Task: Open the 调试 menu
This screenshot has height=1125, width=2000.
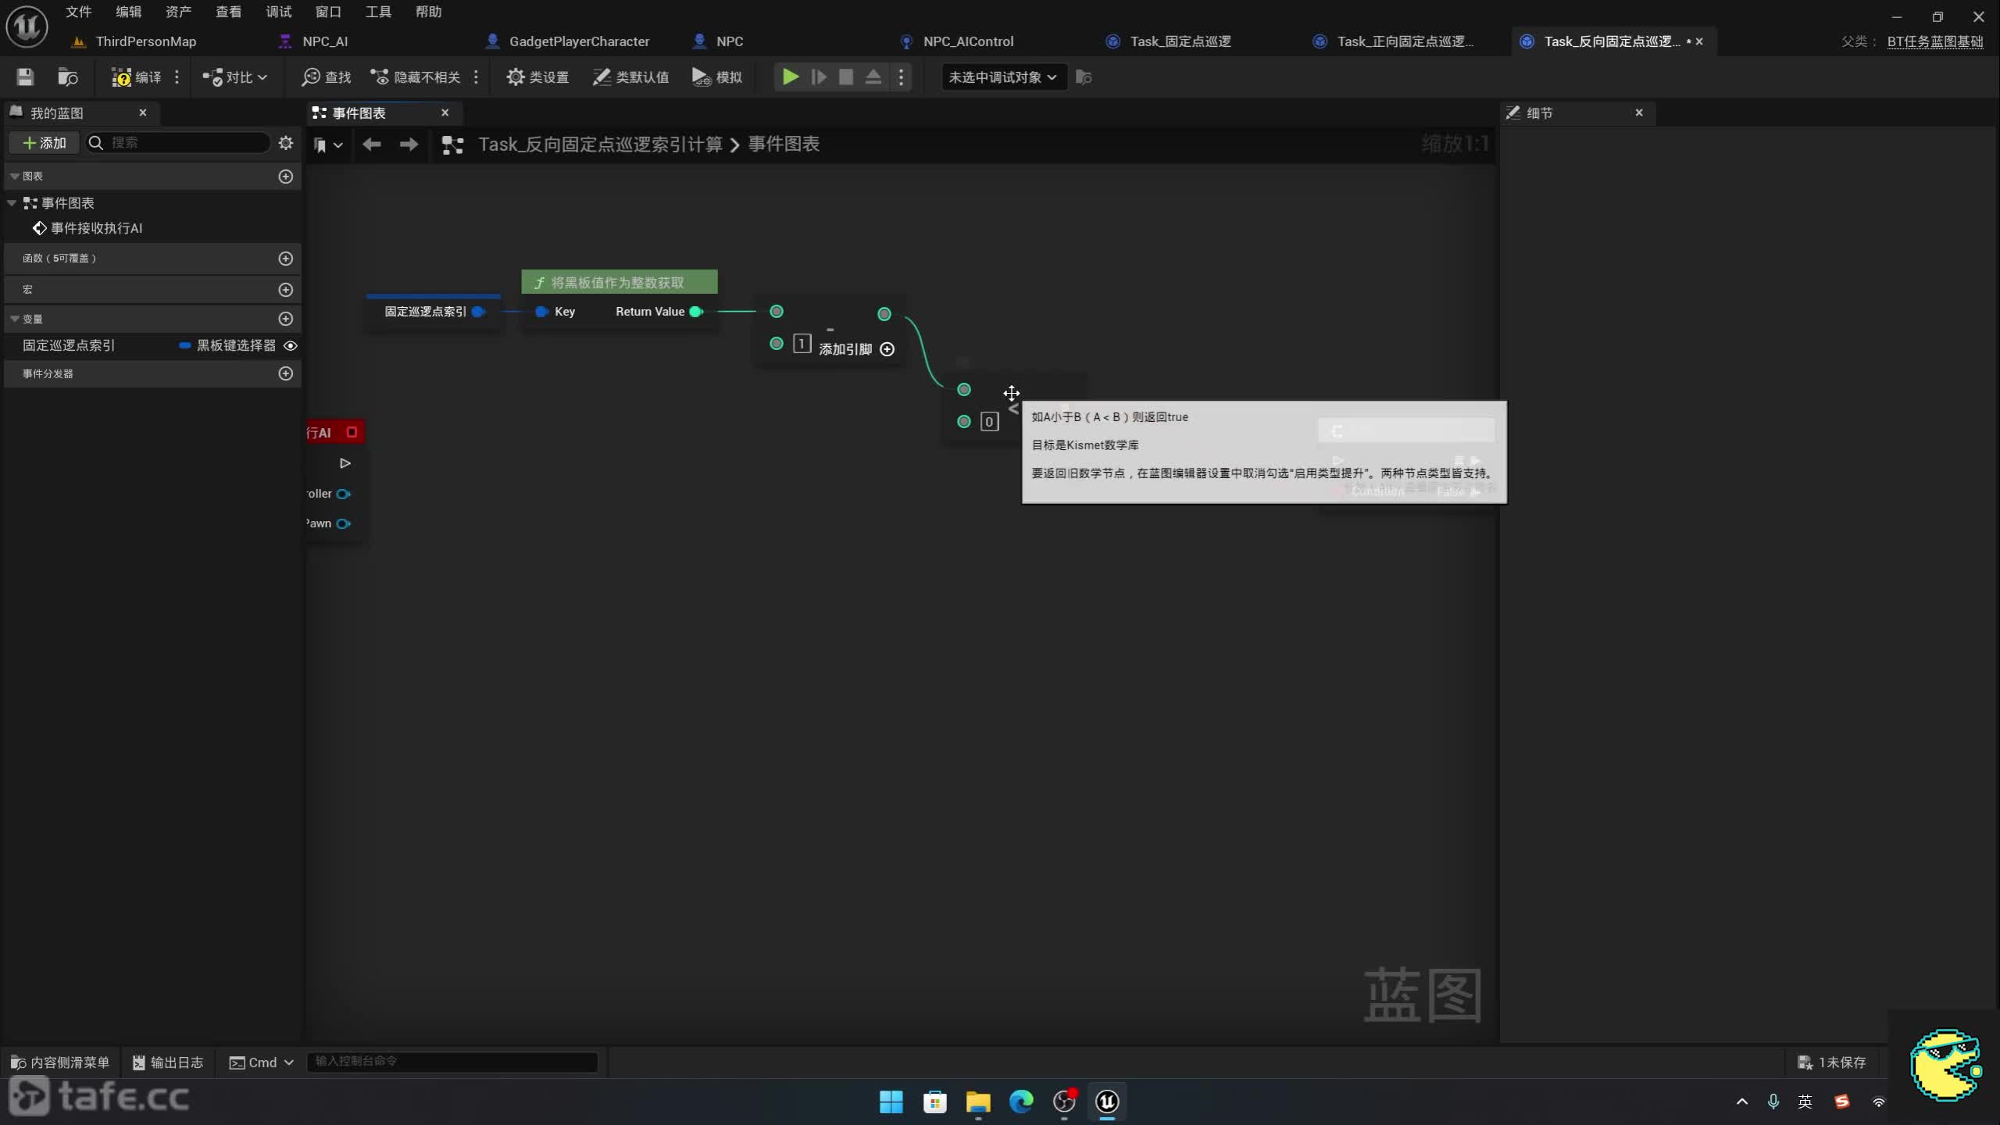Action: coord(278,12)
